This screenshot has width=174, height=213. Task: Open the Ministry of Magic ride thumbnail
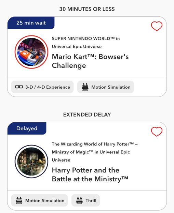tap(31, 162)
